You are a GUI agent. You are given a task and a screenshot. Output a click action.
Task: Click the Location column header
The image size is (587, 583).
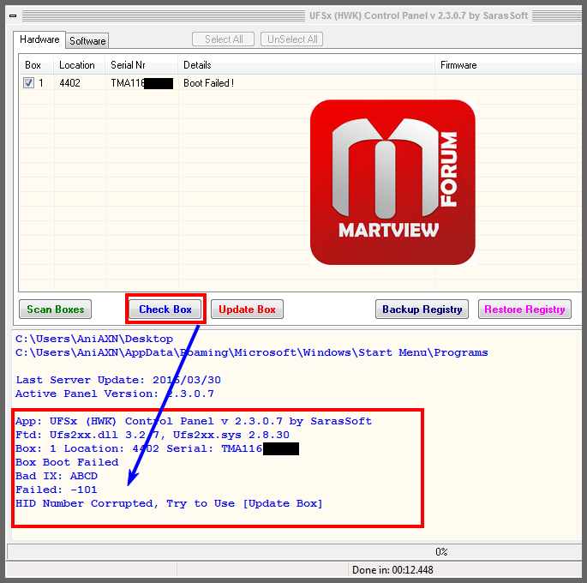coord(80,65)
